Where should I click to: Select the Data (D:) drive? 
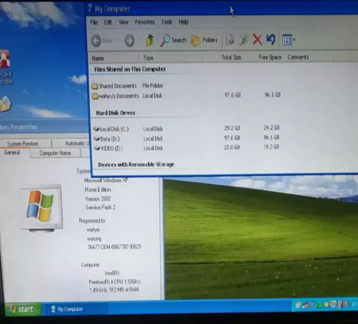coord(107,139)
